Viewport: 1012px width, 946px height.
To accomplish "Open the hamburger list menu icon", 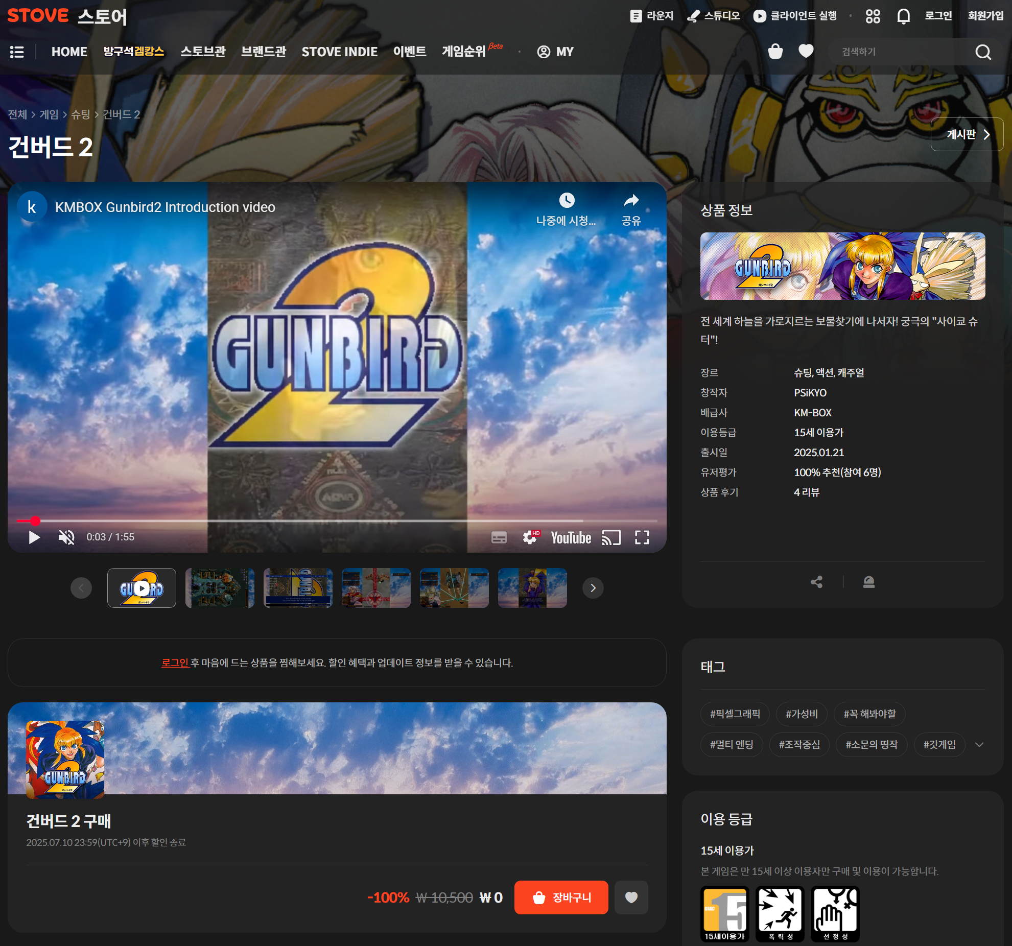I will coord(17,52).
